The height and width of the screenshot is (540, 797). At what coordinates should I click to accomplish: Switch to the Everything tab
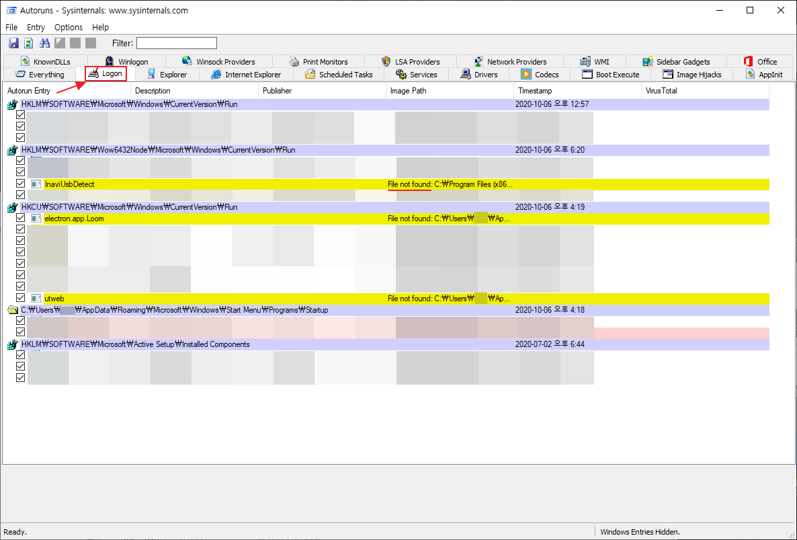(x=40, y=74)
